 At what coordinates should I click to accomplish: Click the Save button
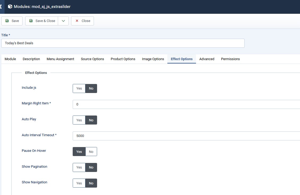point(12,21)
